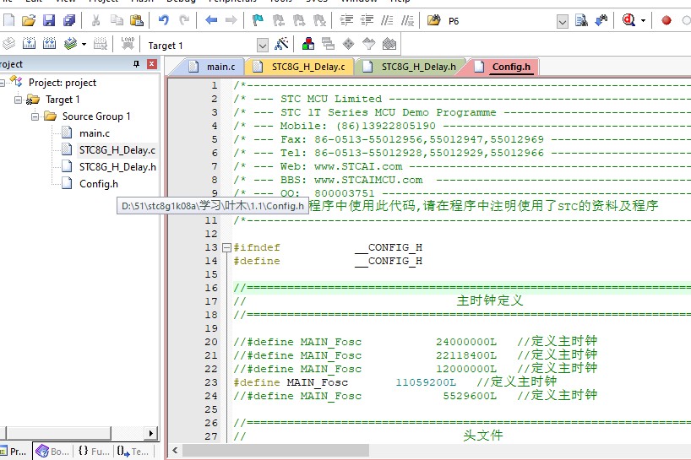Image resolution: width=691 pixels, height=460 pixels.
Task: Click the Start debug session icon
Action: (628, 20)
